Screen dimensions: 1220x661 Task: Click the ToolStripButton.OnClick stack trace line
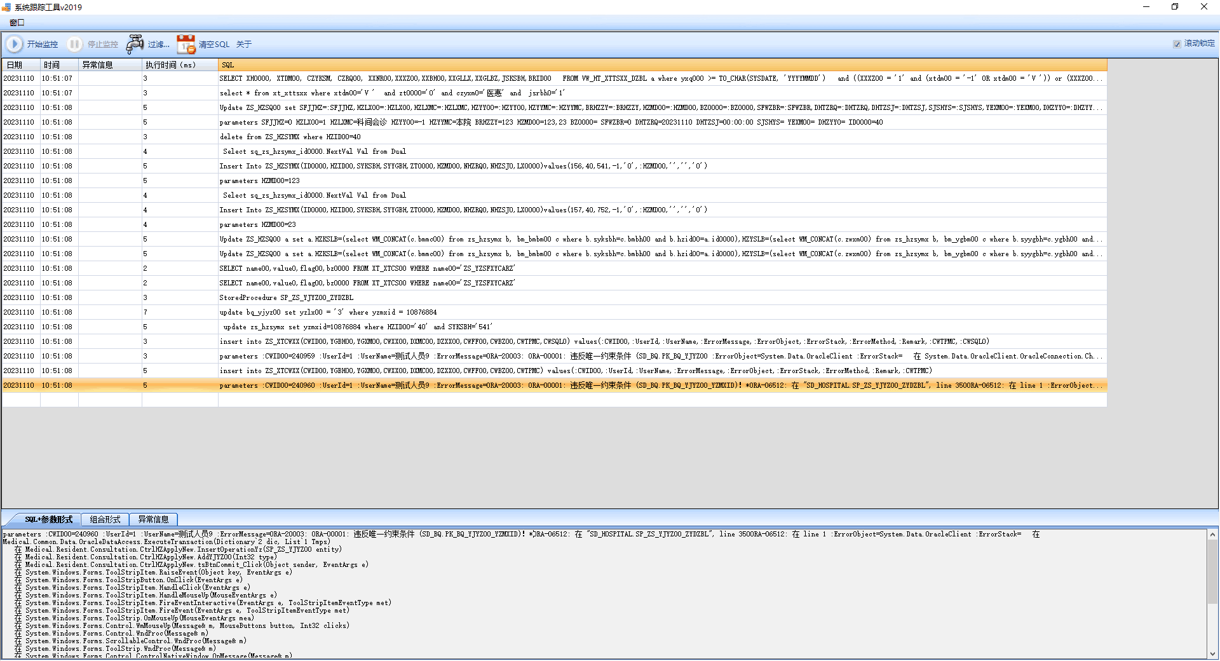128,580
